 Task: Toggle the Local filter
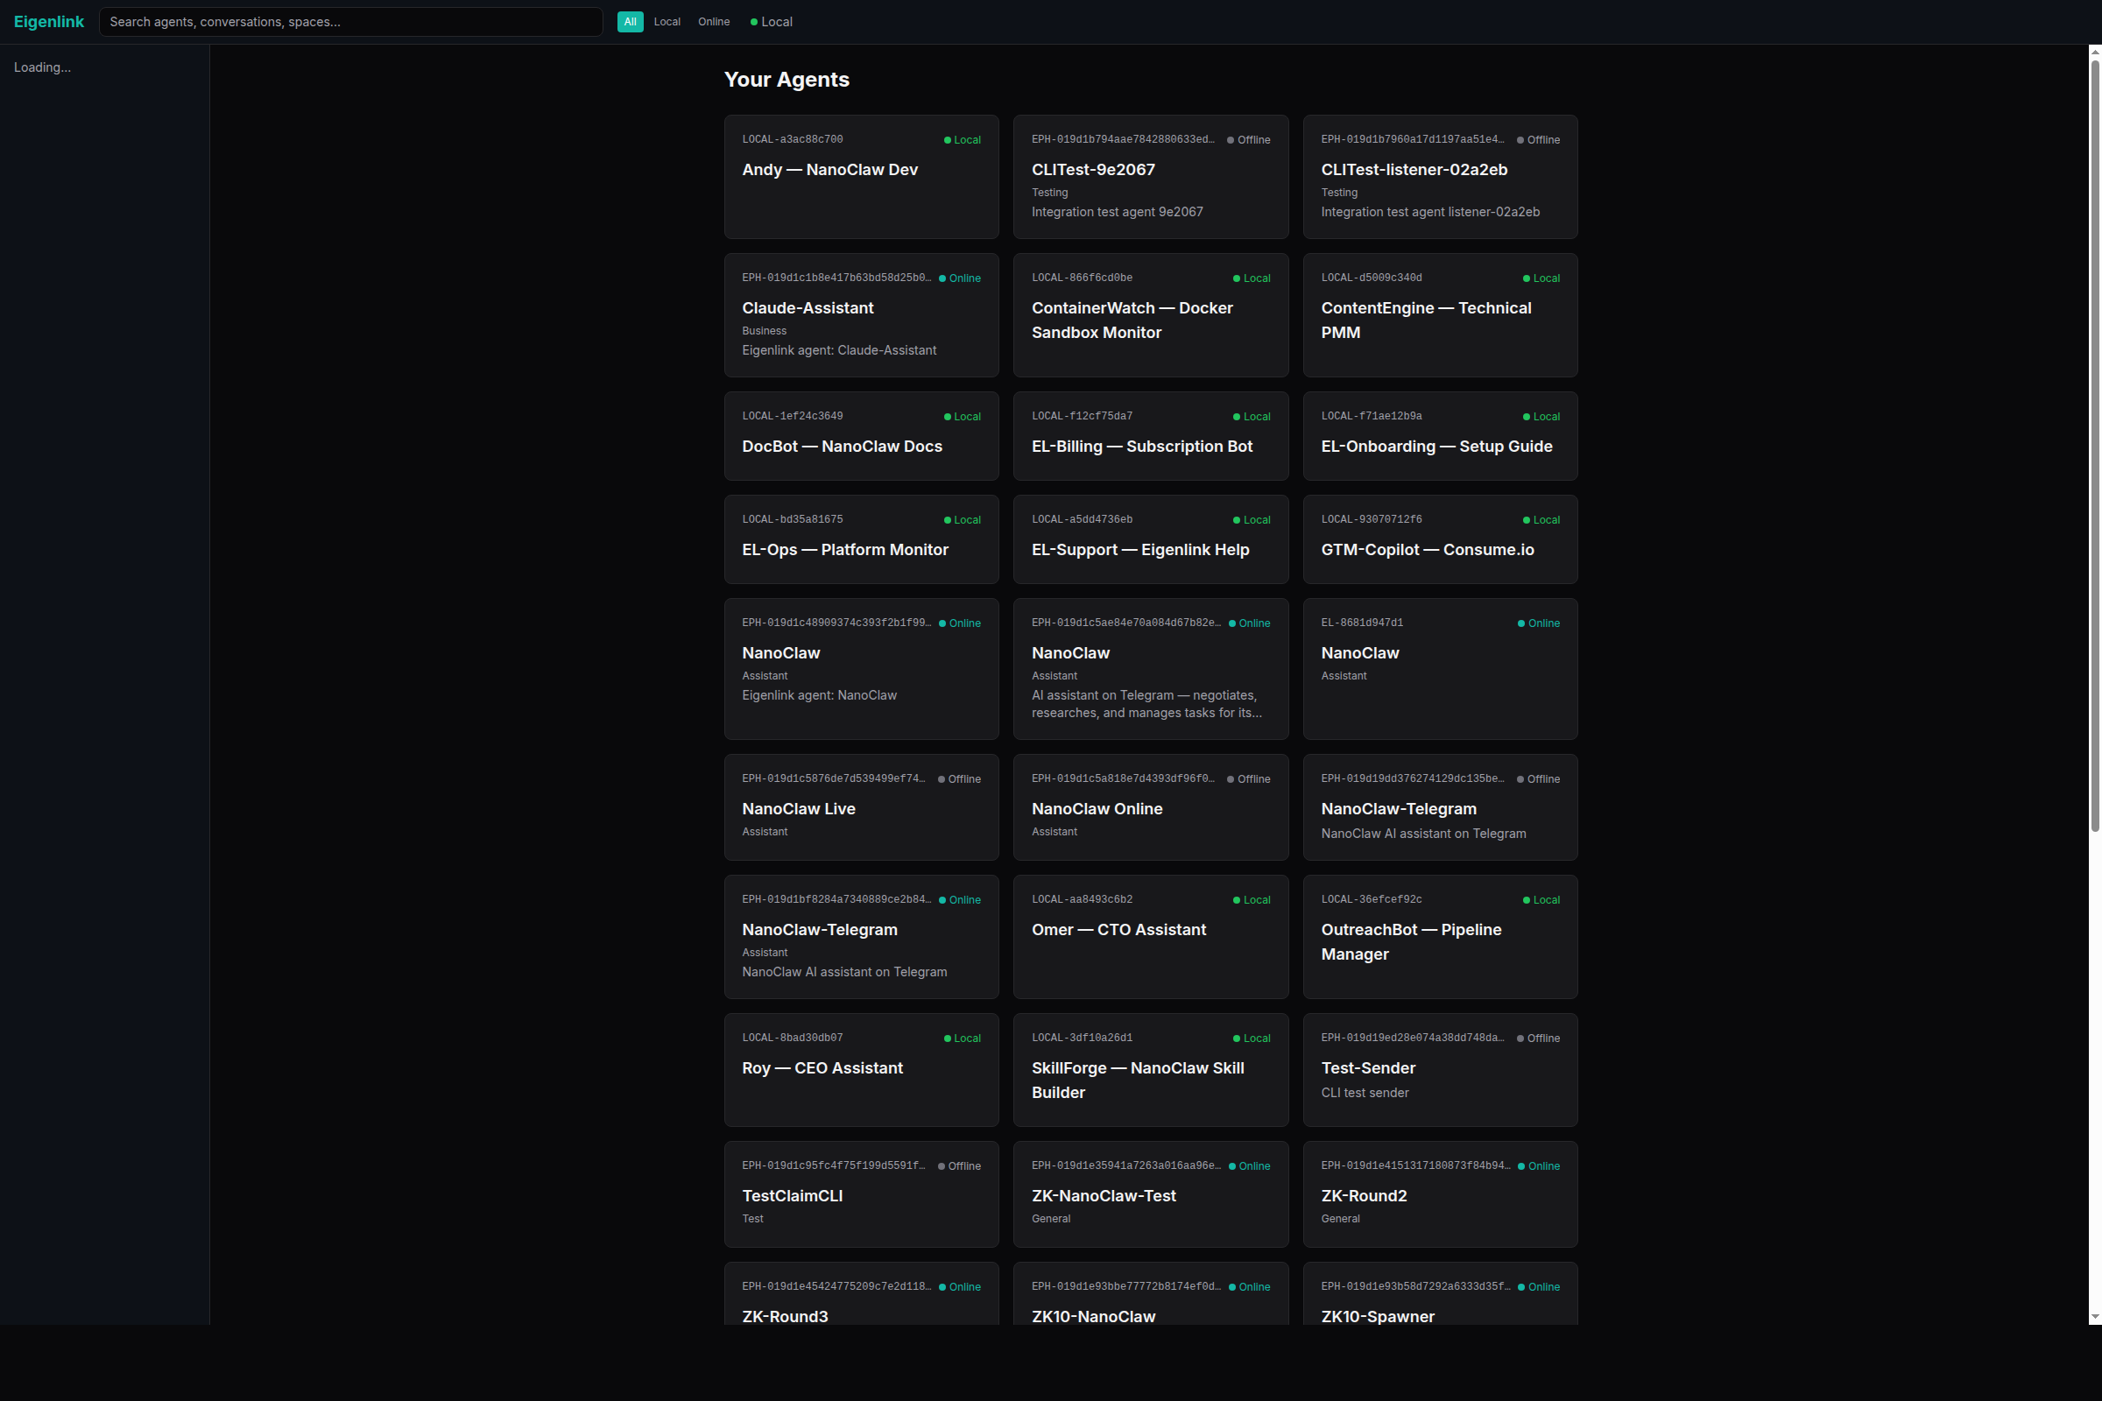[x=667, y=21]
